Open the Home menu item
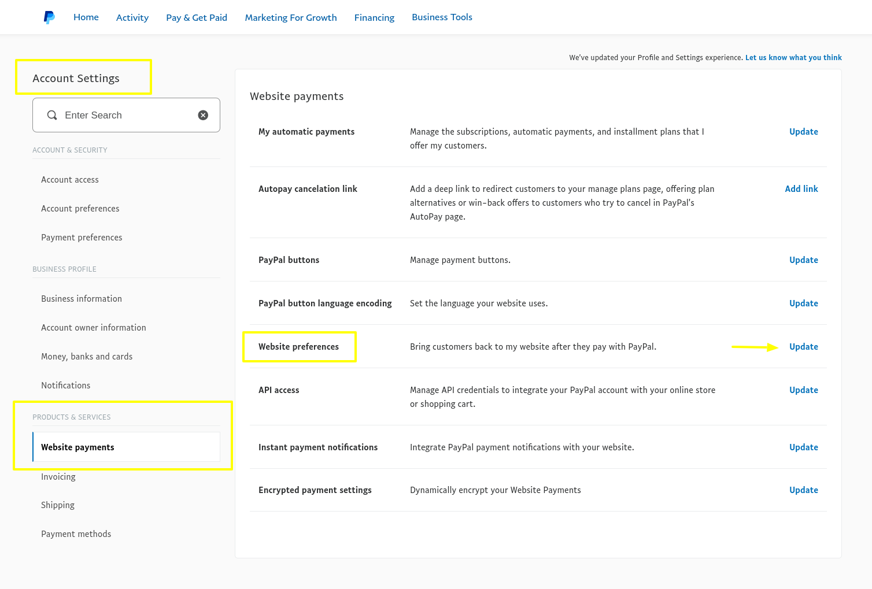872x589 pixels. click(86, 17)
